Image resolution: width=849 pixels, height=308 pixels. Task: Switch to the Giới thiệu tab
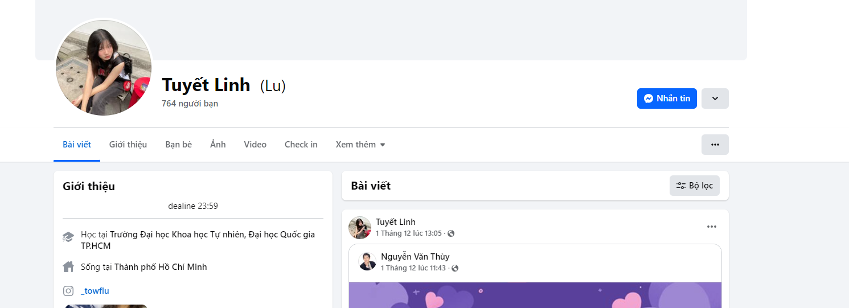(x=128, y=145)
